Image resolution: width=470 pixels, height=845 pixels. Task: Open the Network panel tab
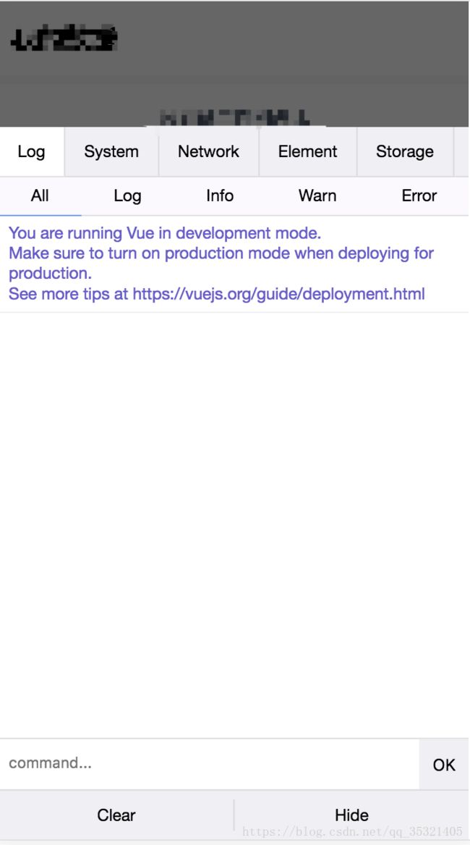pos(209,151)
